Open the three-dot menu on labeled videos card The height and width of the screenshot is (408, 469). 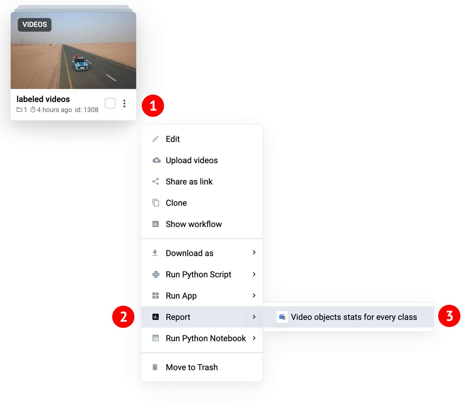point(124,103)
